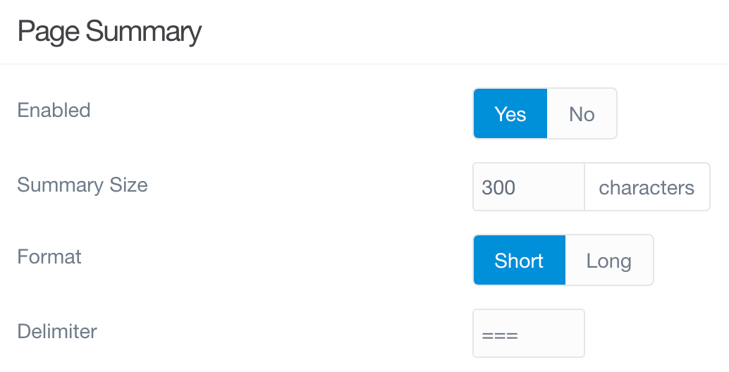
Task: Click the Page Summary heading
Action: click(x=109, y=32)
